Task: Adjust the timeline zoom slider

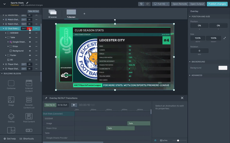Action: [x=178, y=140]
